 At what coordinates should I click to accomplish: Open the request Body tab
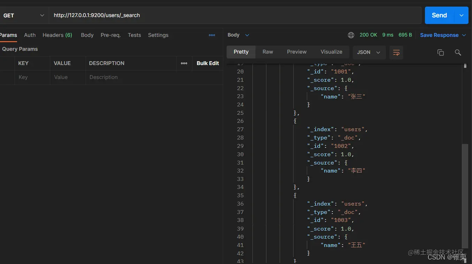click(x=87, y=35)
